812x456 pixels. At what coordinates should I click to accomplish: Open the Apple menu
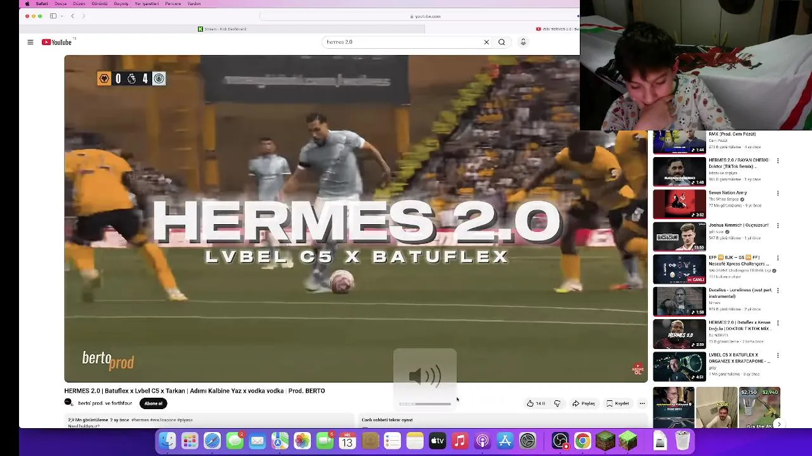click(27, 4)
